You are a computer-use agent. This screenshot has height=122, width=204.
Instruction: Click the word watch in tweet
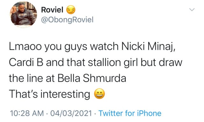coord(104,46)
